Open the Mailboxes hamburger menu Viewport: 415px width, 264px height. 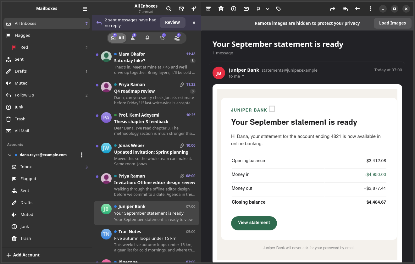(x=85, y=9)
